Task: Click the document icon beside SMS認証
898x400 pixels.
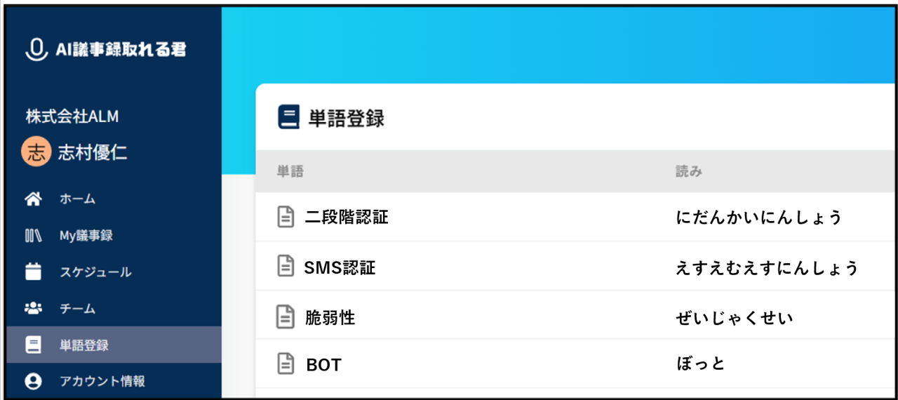Action: 286,267
